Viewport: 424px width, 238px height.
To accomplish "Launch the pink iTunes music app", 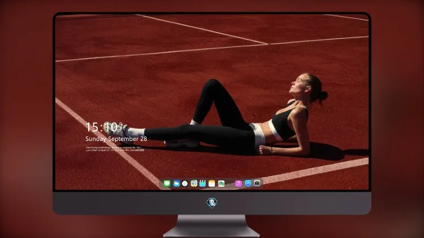I will pyautogui.click(x=238, y=183).
